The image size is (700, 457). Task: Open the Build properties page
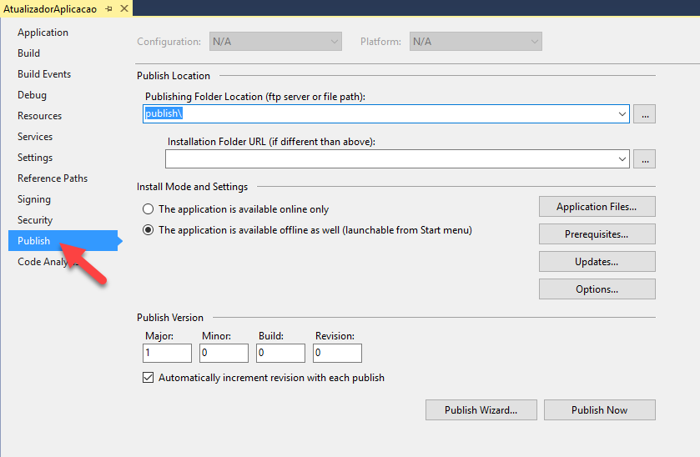click(28, 53)
